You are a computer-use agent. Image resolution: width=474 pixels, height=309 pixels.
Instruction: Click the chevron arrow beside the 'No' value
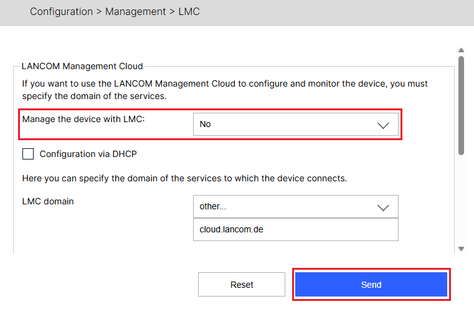(x=383, y=125)
